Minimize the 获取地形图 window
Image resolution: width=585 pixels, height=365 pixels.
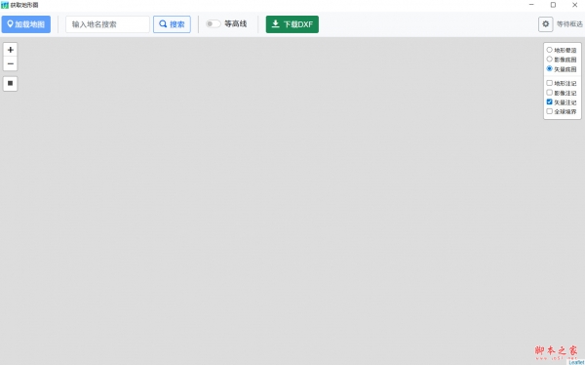[531, 5]
